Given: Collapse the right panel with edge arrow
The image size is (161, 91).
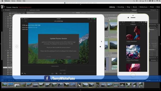Looking at the screenshot, I should 160,44.
